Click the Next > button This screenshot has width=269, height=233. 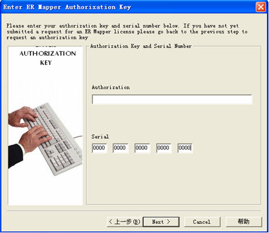pos(161,222)
